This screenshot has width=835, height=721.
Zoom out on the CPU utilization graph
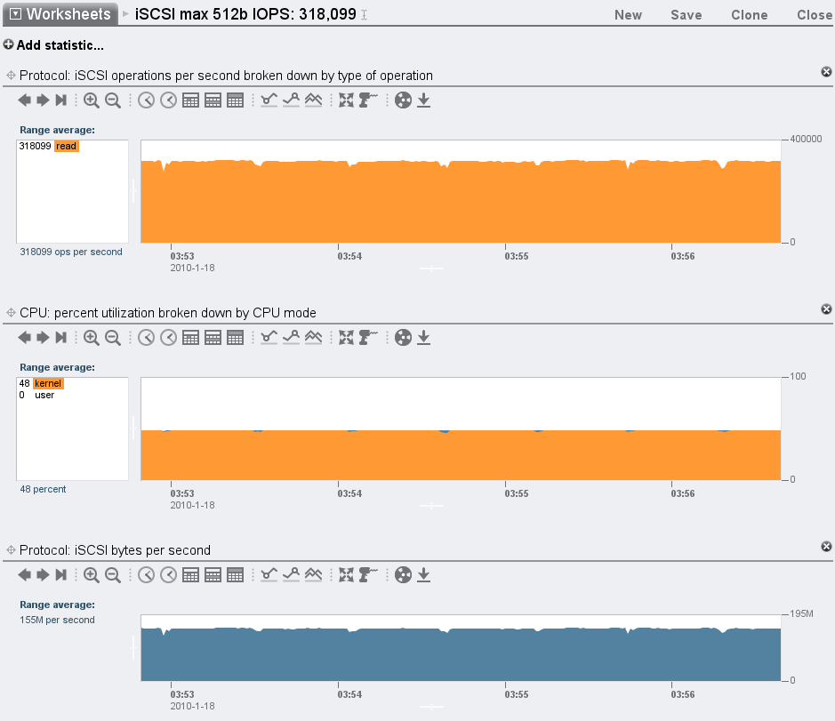click(x=113, y=338)
